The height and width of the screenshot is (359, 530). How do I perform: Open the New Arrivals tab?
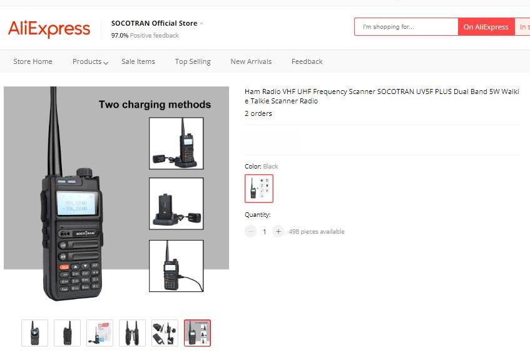(251, 61)
